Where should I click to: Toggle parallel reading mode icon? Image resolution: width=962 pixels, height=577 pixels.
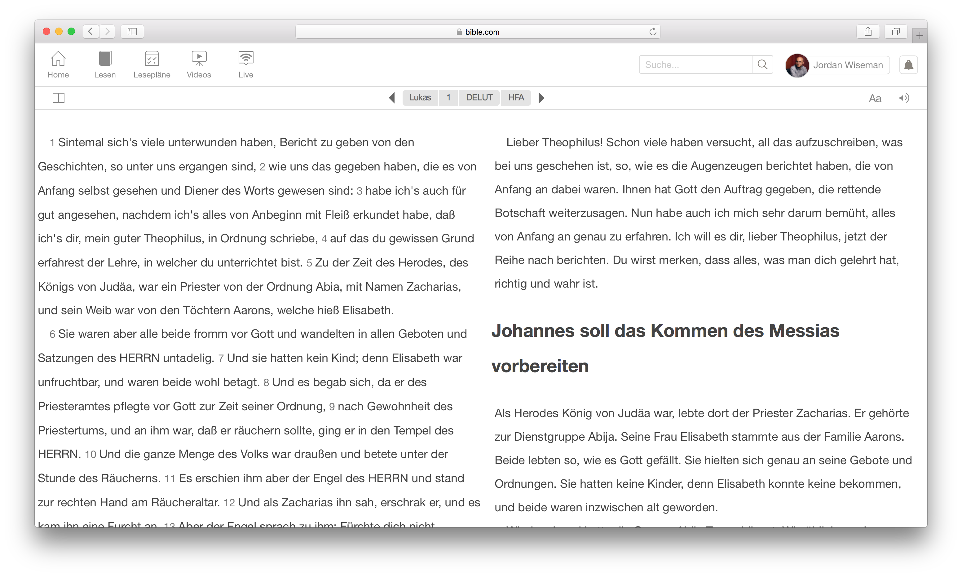click(58, 98)
